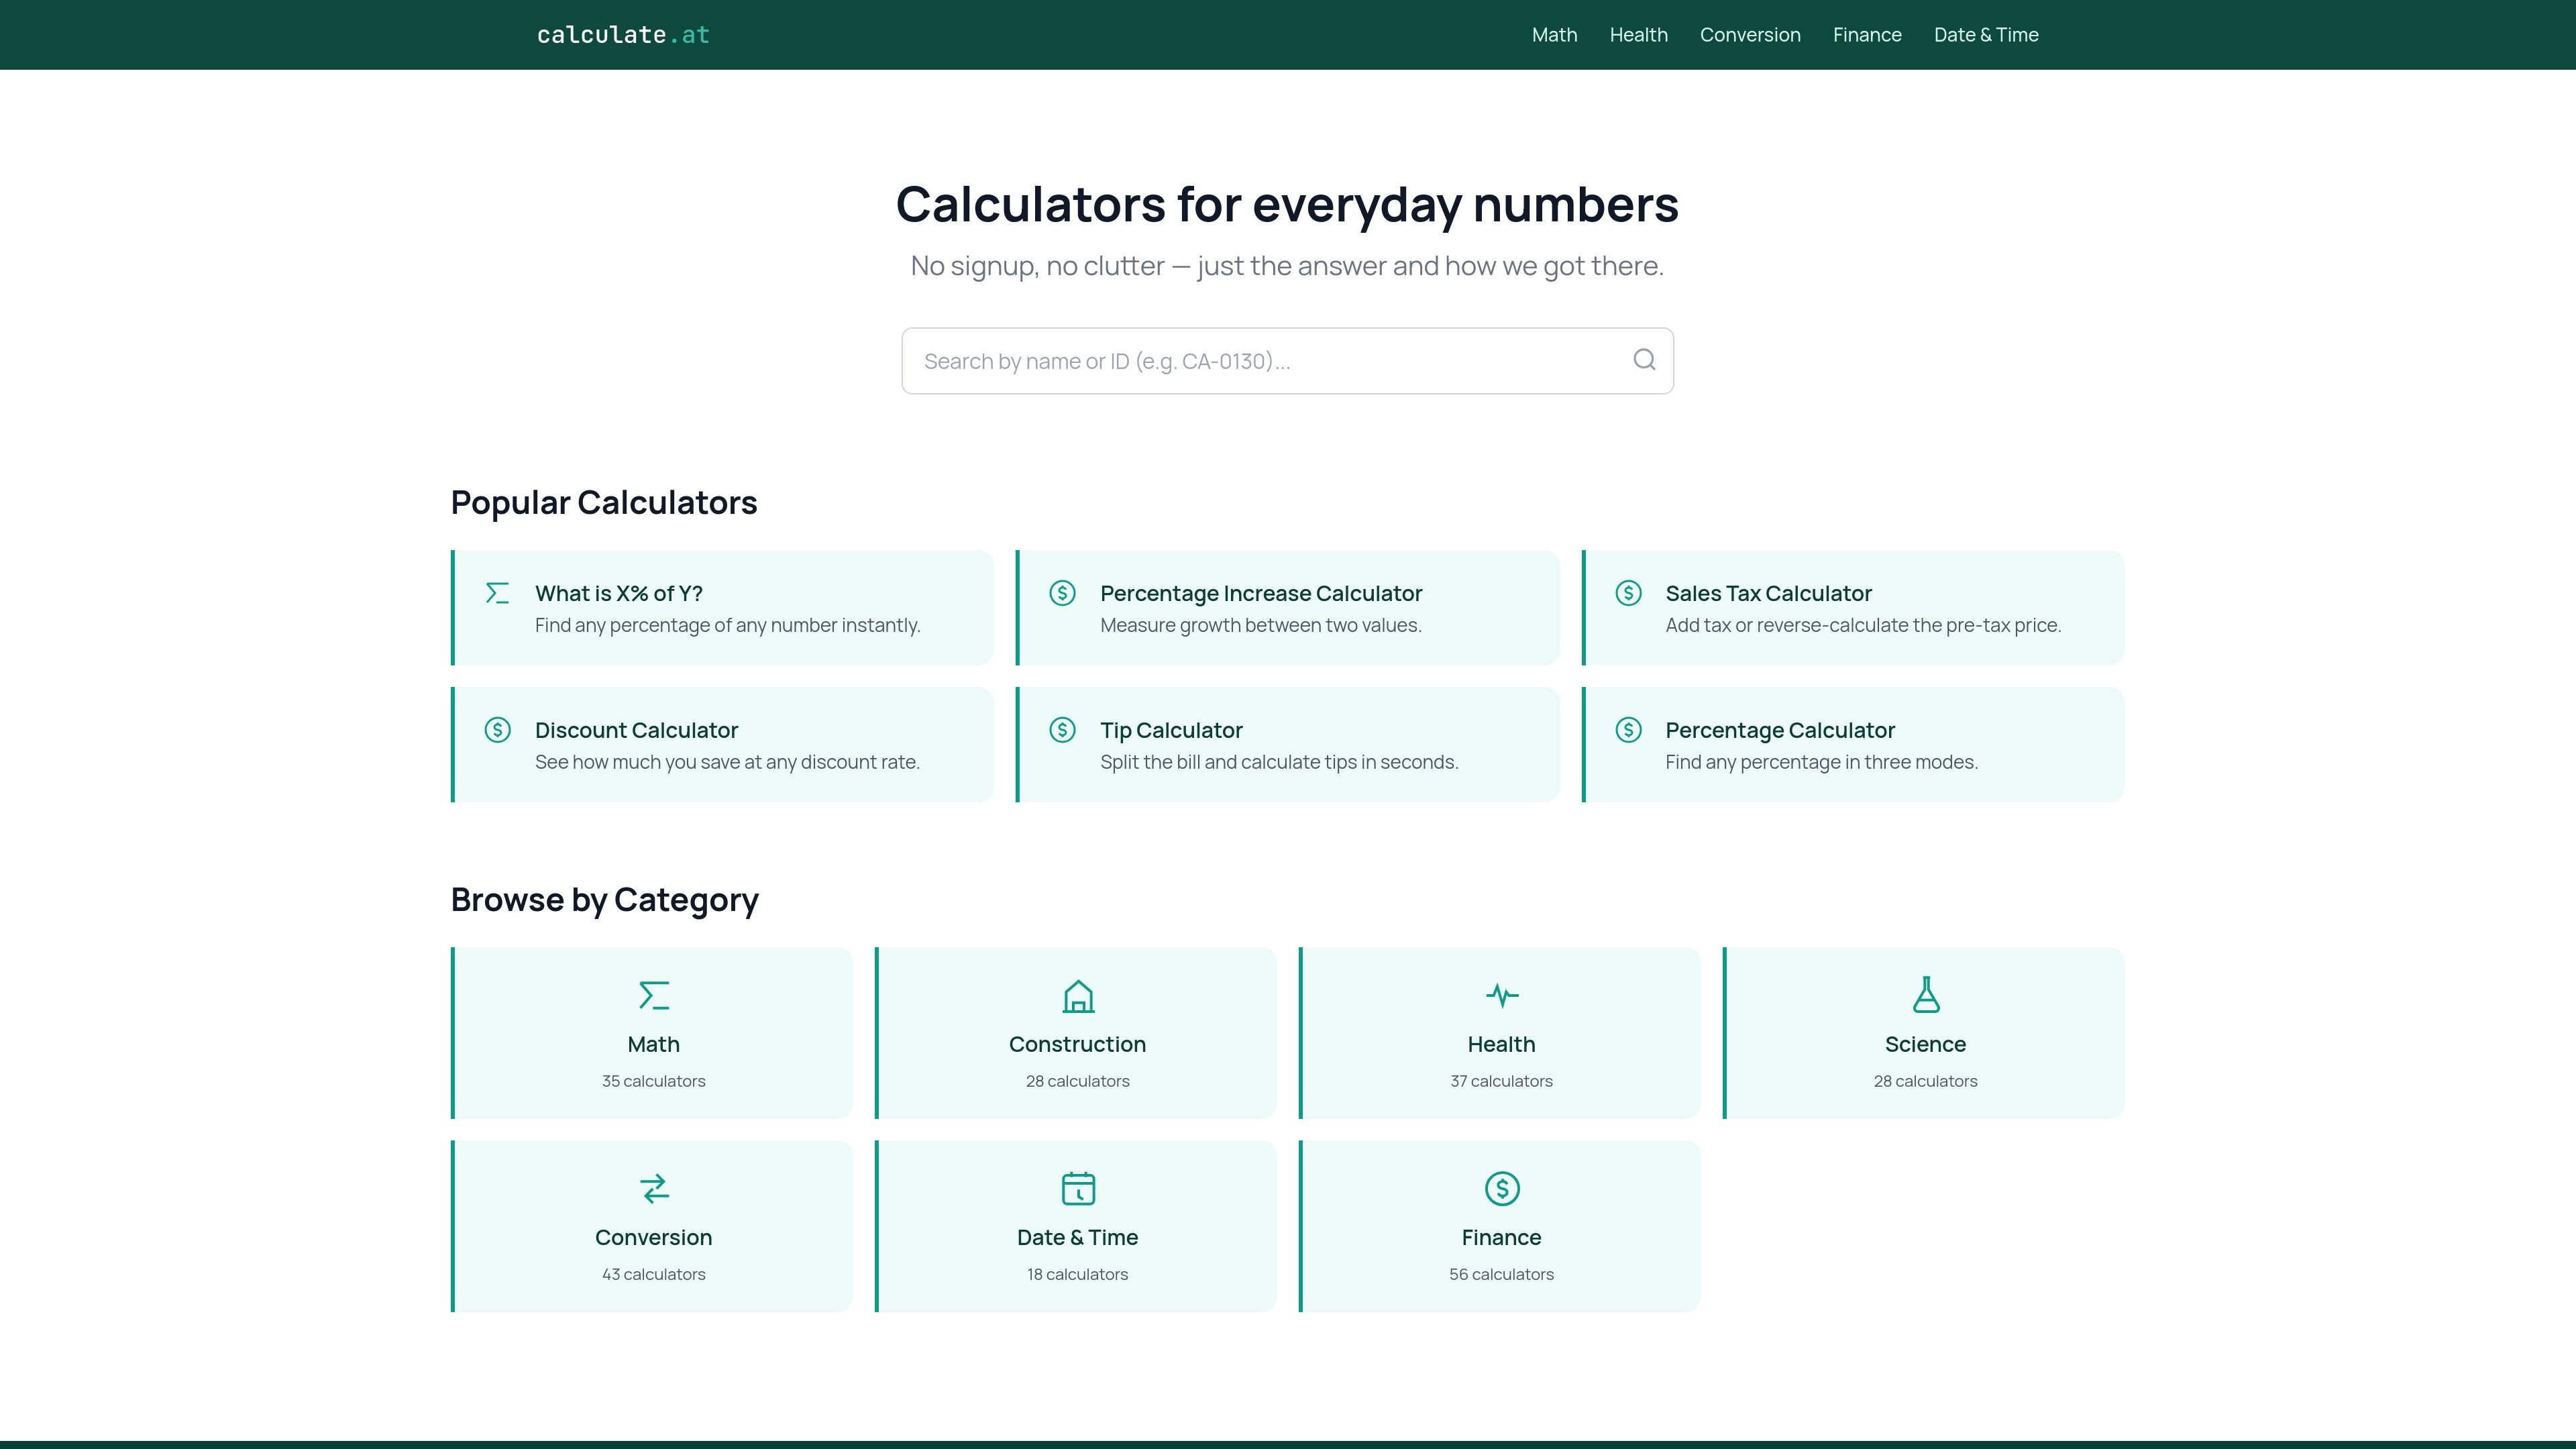Select the Finance category card label
The image size is (2576, 1449).
coord(1502,1237)
